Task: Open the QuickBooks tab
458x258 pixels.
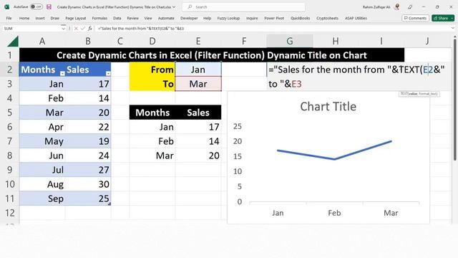Action: [x=301, y=18]
